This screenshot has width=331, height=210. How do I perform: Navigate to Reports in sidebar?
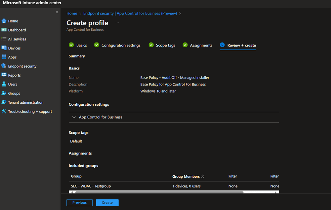click(x=14, y=75)
